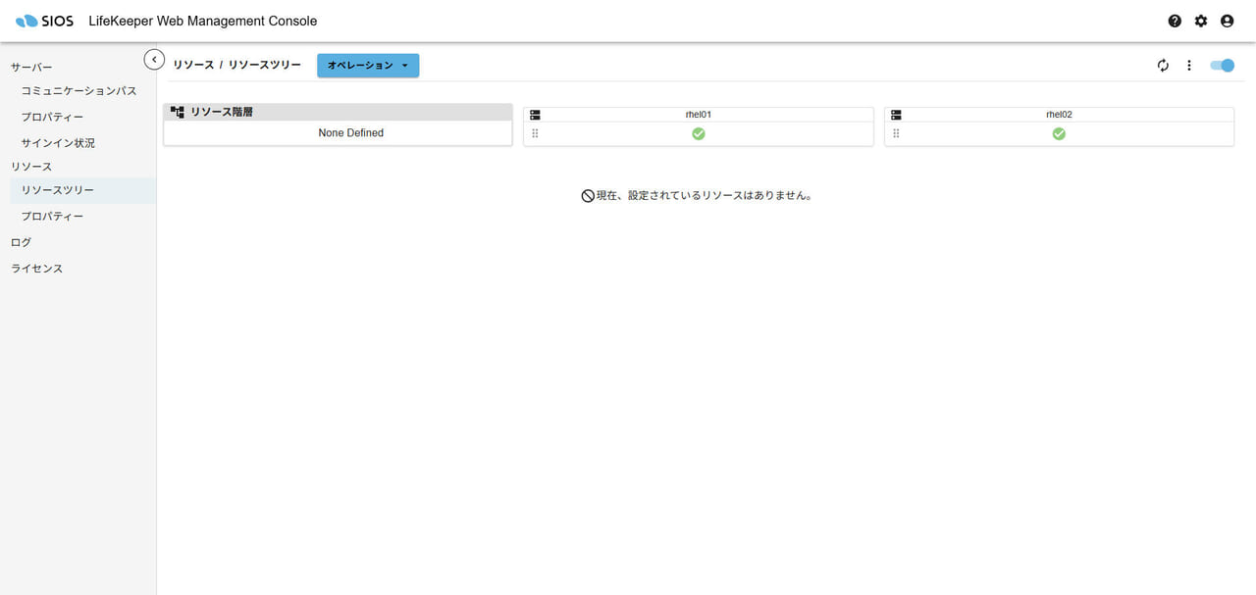Screen dimensions: 1256x595
Task: Open the settings gear icon
Action: (x=1201, y=21)
